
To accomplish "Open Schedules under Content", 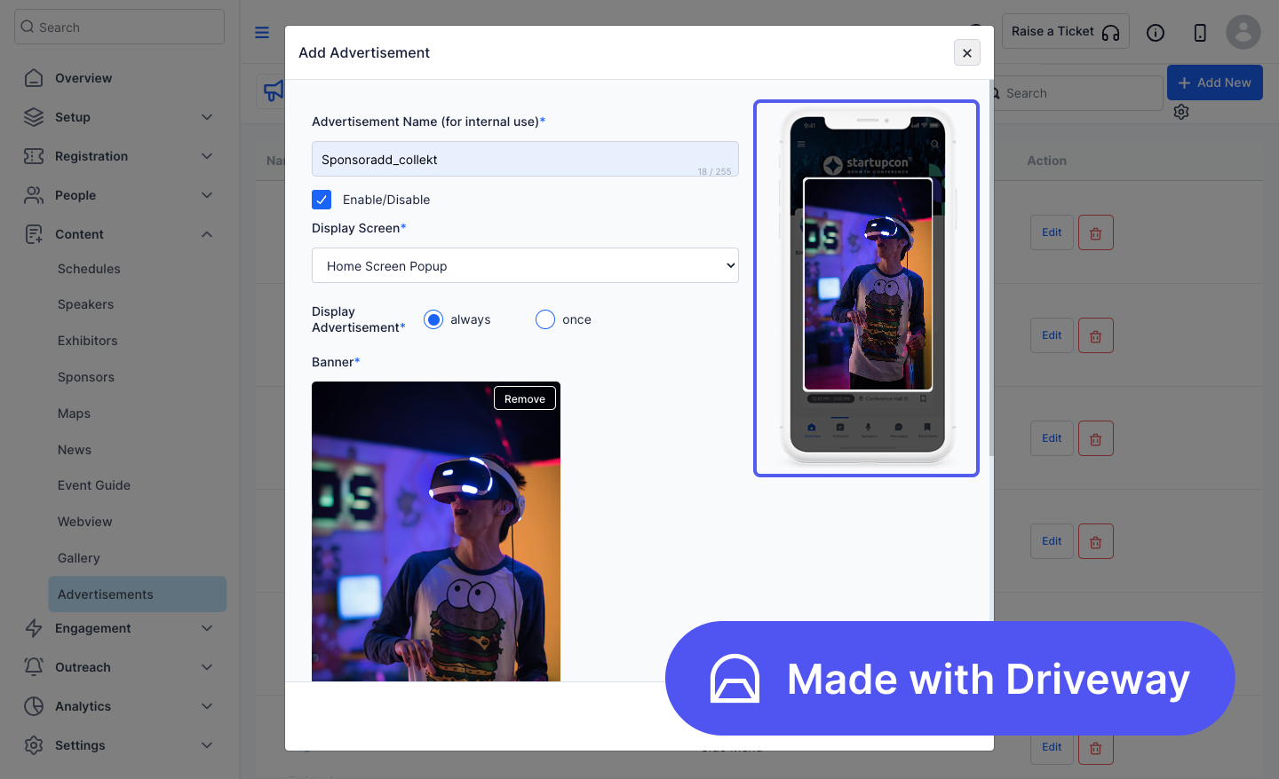I will 89,269.
